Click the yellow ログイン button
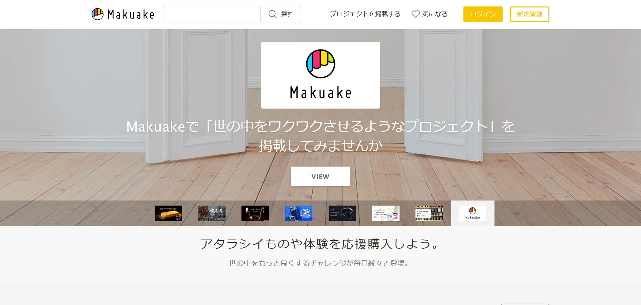Image resolution: width=641 pixels, height=305 pixels. pos(483,14)
